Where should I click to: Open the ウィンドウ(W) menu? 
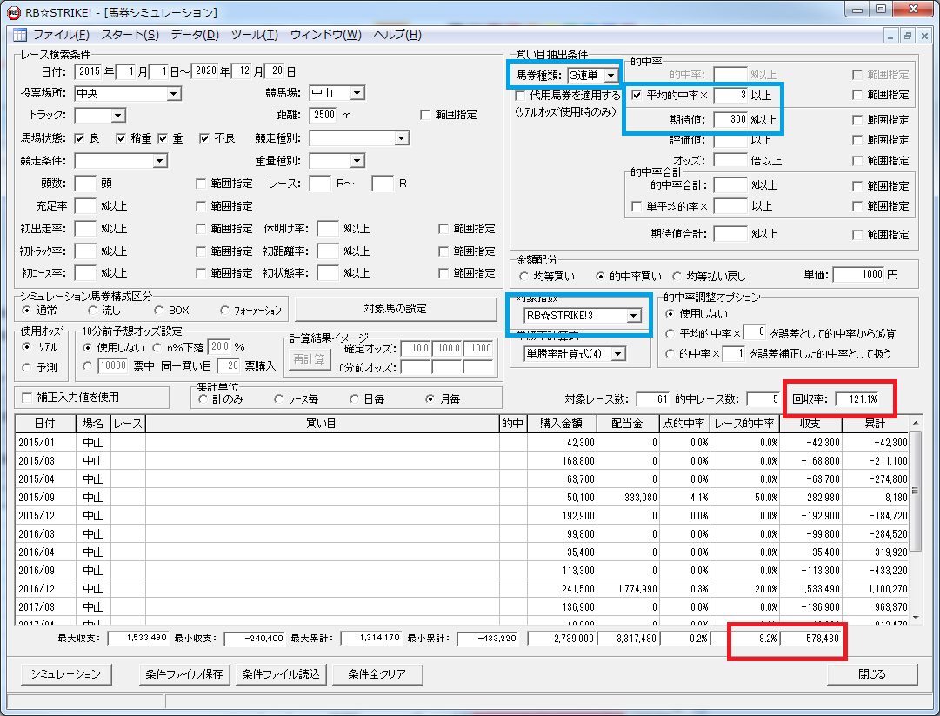(325, 35)
